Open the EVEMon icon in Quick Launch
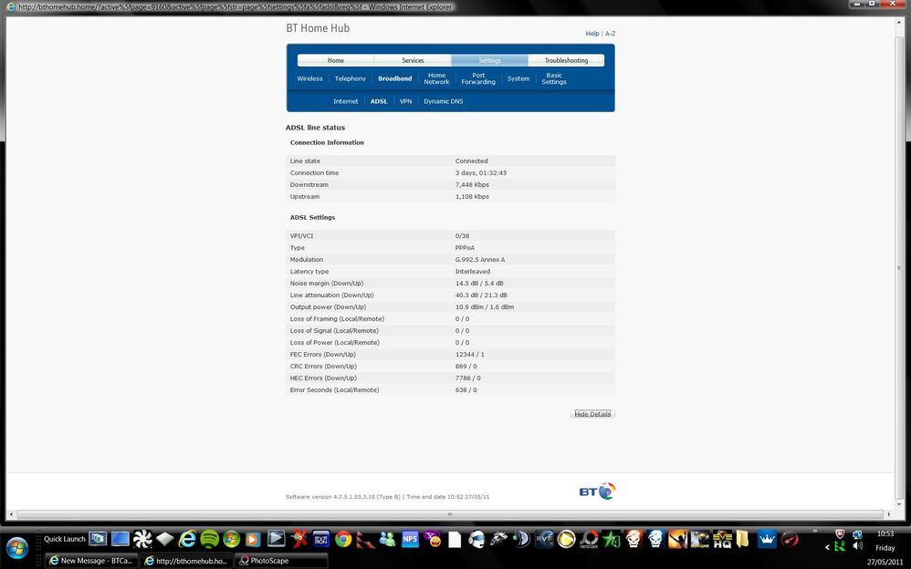Viewport: 911px width, 569px height. click(320, 539)
